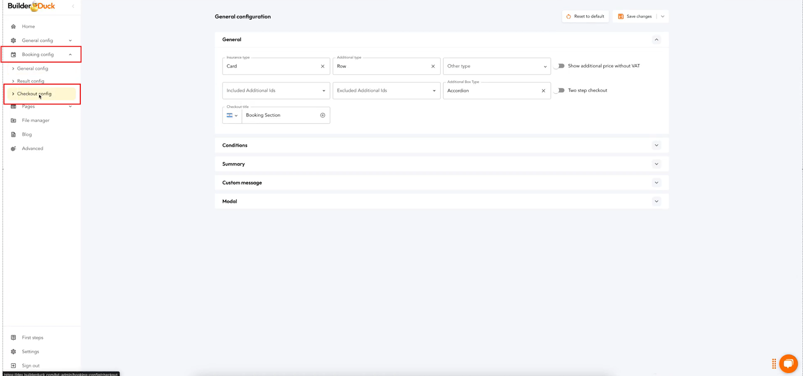Click the Save changes button
Image resolution: width=803 pixels, height=376 pixels.
coord(635,17)
